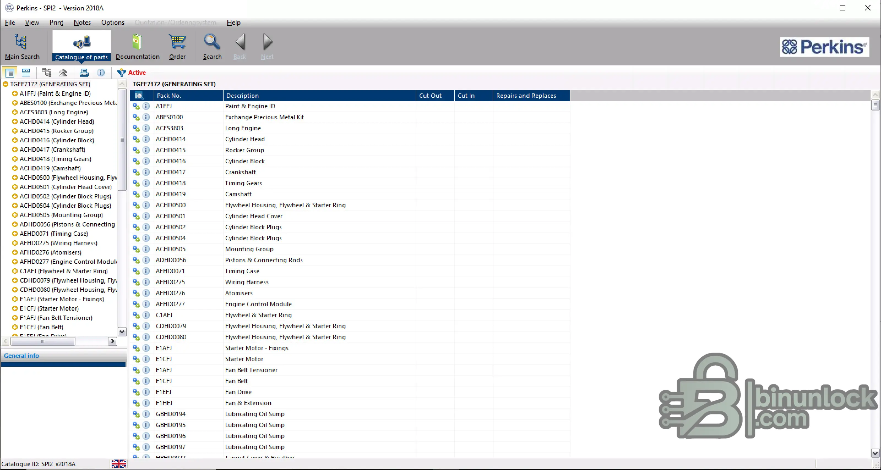Viewport: 881px width, 470px height.
Task: Go Back with the left arrow
Action: click(240, 46)
